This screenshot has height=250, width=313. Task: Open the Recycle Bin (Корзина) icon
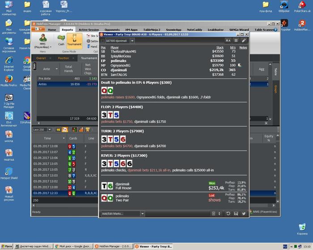pos(302,229)
